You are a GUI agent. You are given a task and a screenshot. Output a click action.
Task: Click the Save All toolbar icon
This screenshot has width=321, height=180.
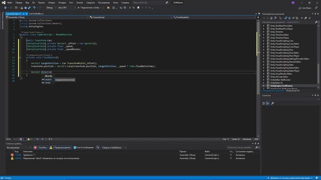29,8
